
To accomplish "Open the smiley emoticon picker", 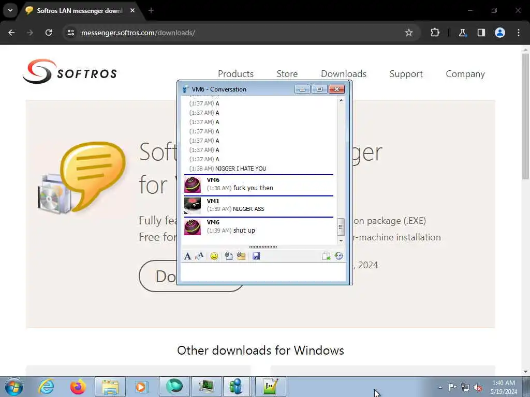I will pos(214,256).
